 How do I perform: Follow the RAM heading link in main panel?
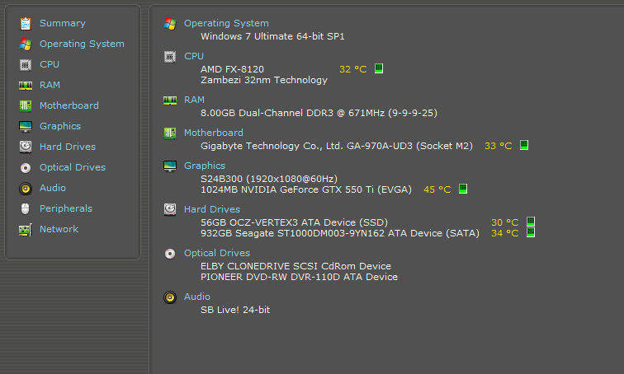click(x=194, y=100)
